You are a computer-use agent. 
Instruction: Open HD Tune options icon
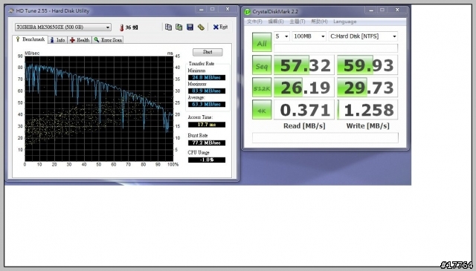[x=201, y=27]
